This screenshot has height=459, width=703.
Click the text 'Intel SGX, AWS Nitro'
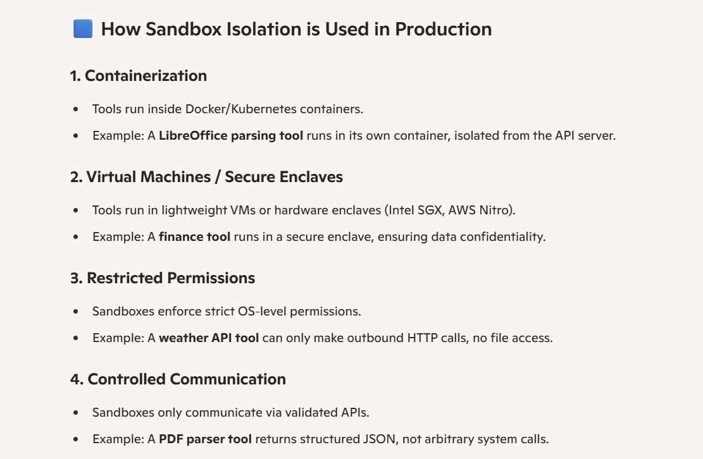[450, 210]
